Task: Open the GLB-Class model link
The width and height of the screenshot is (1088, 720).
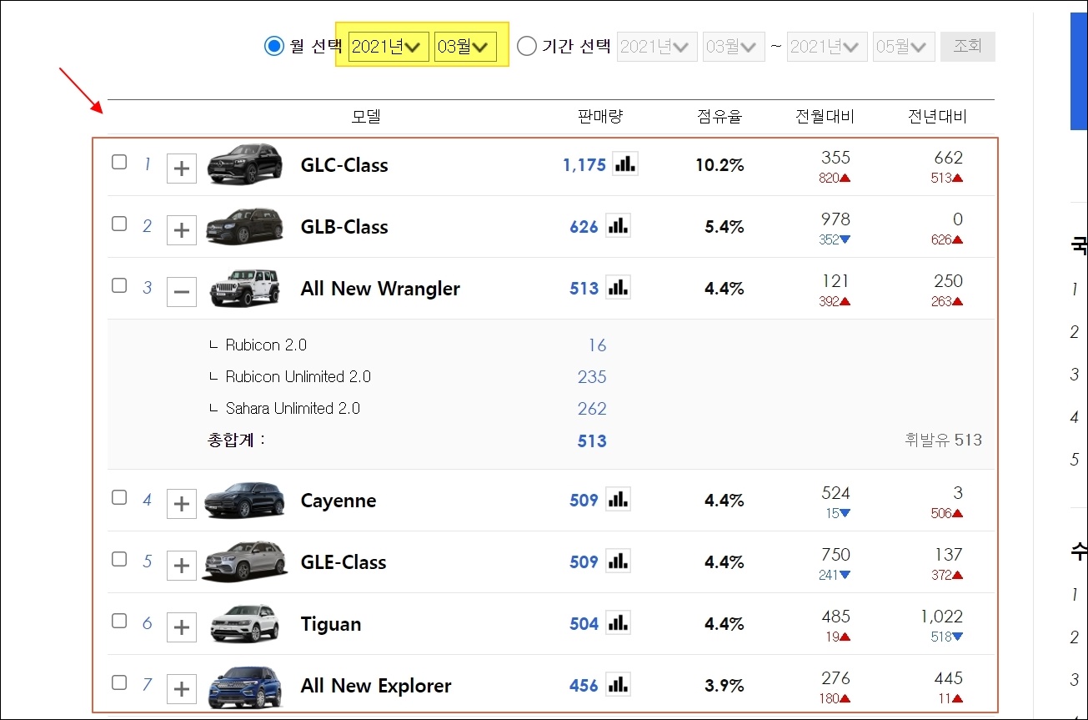Action: click(344, 227)
